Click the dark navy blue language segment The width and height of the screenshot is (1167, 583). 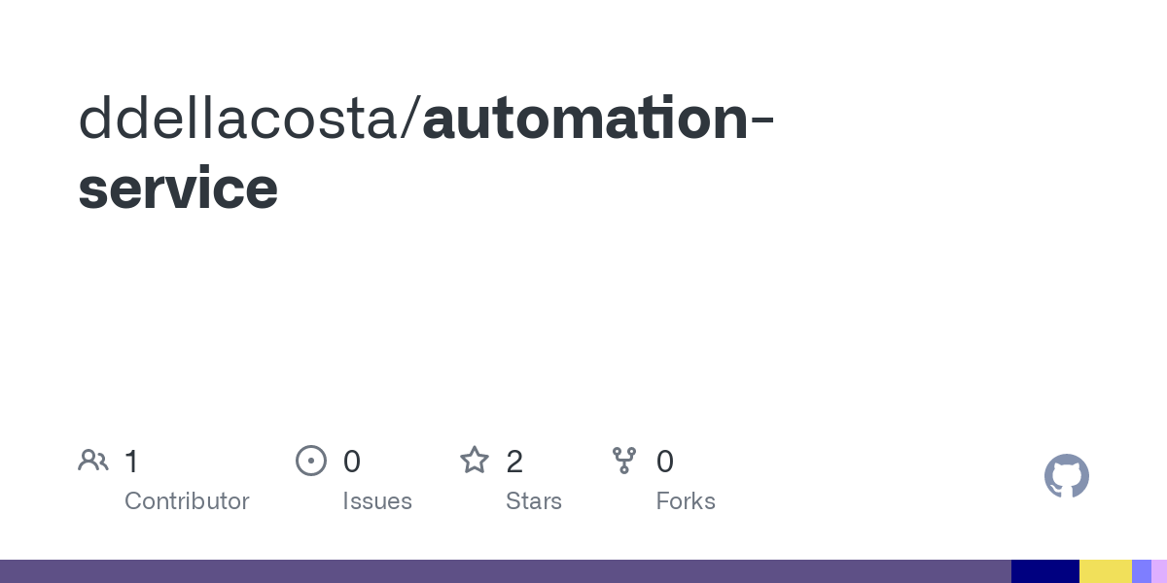1045,571
